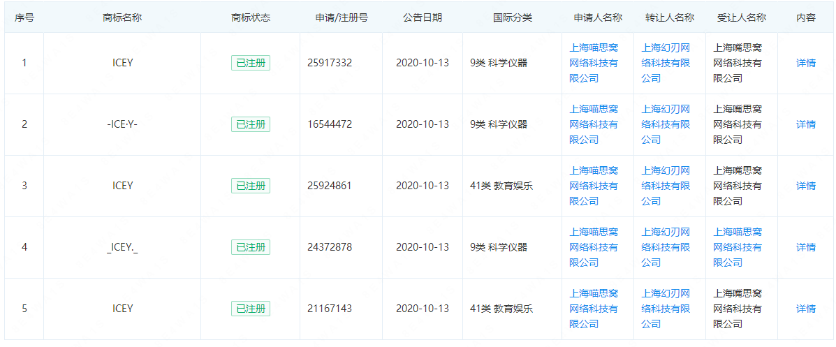This screenshot has width=836, height=347.
Task: Open 详情 link for row 2
Action: (805, 124)
